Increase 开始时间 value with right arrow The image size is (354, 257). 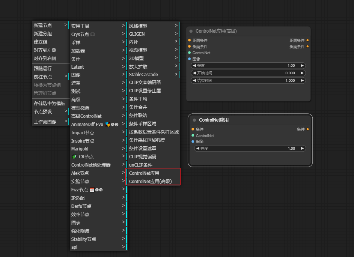[x=302, y=73]
